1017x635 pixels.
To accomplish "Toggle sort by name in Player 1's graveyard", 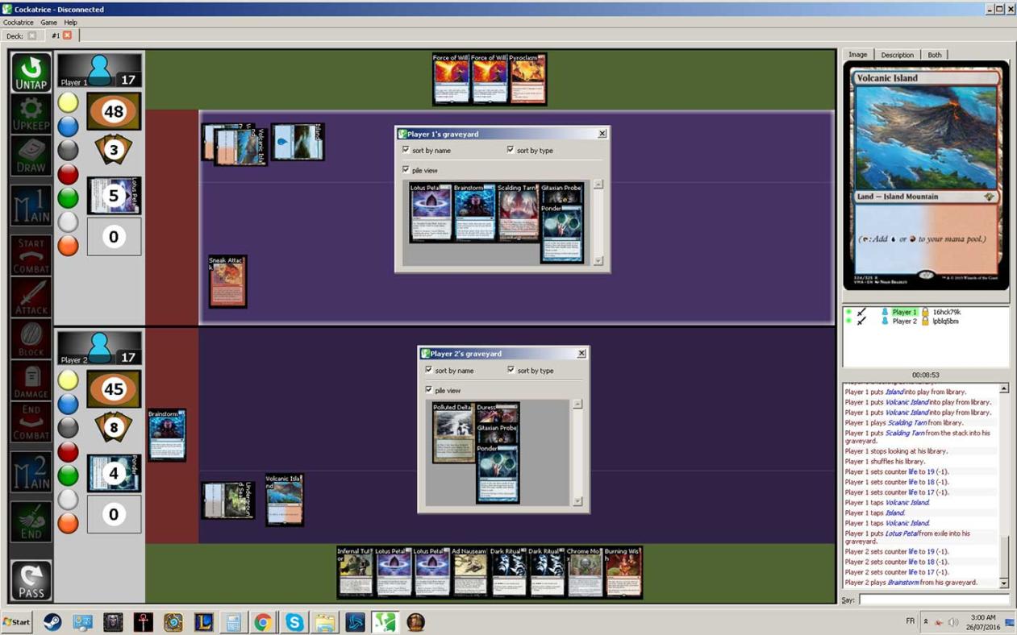I will coord(427,150).
